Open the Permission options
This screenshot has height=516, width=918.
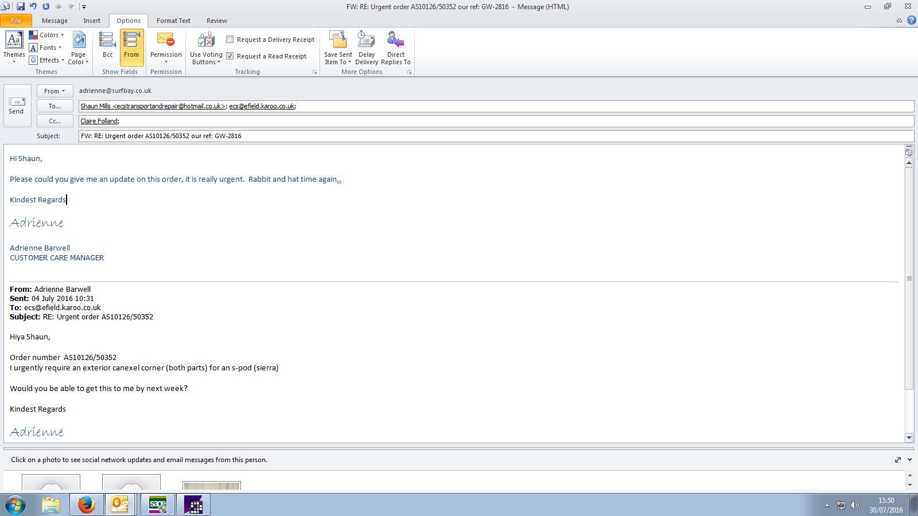point(166,46)
